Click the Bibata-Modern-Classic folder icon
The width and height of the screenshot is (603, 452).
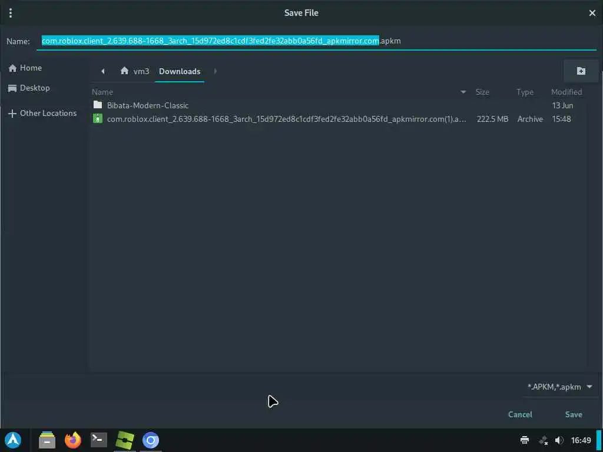coord(98,105)
